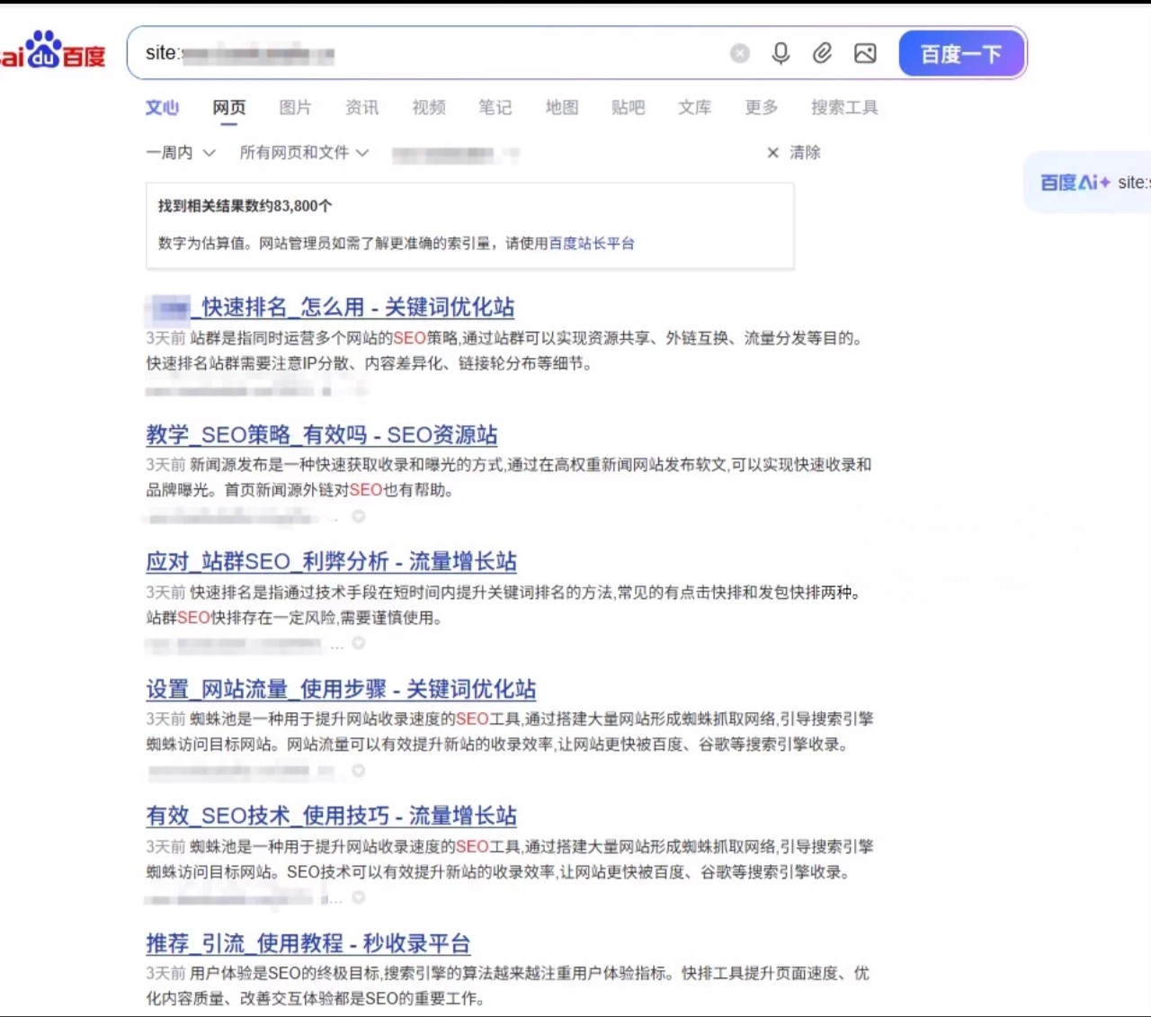Expand the 更多 dropdown
Screen dimensions: 1151x1017
pos(760,107)
